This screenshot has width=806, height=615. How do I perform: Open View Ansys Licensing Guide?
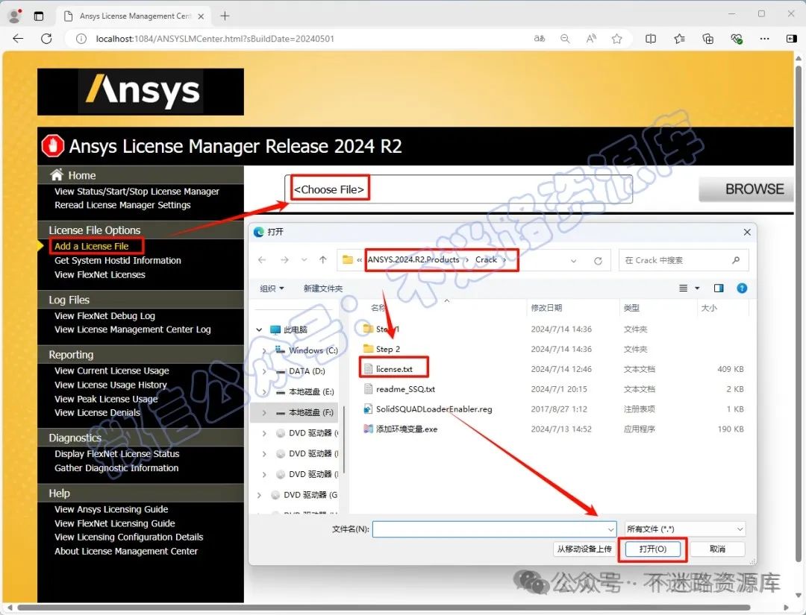111,509
